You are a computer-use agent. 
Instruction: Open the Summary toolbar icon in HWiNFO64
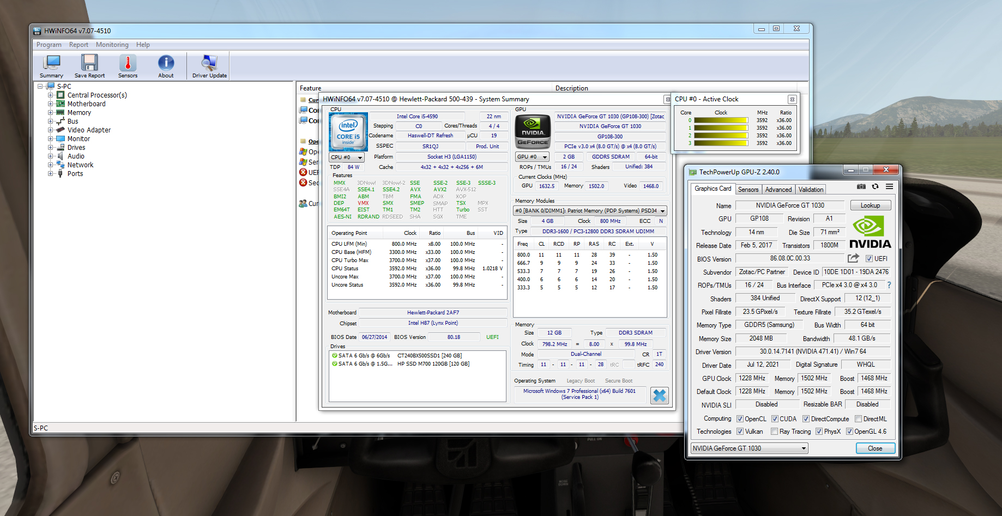(x=52, y=66)
